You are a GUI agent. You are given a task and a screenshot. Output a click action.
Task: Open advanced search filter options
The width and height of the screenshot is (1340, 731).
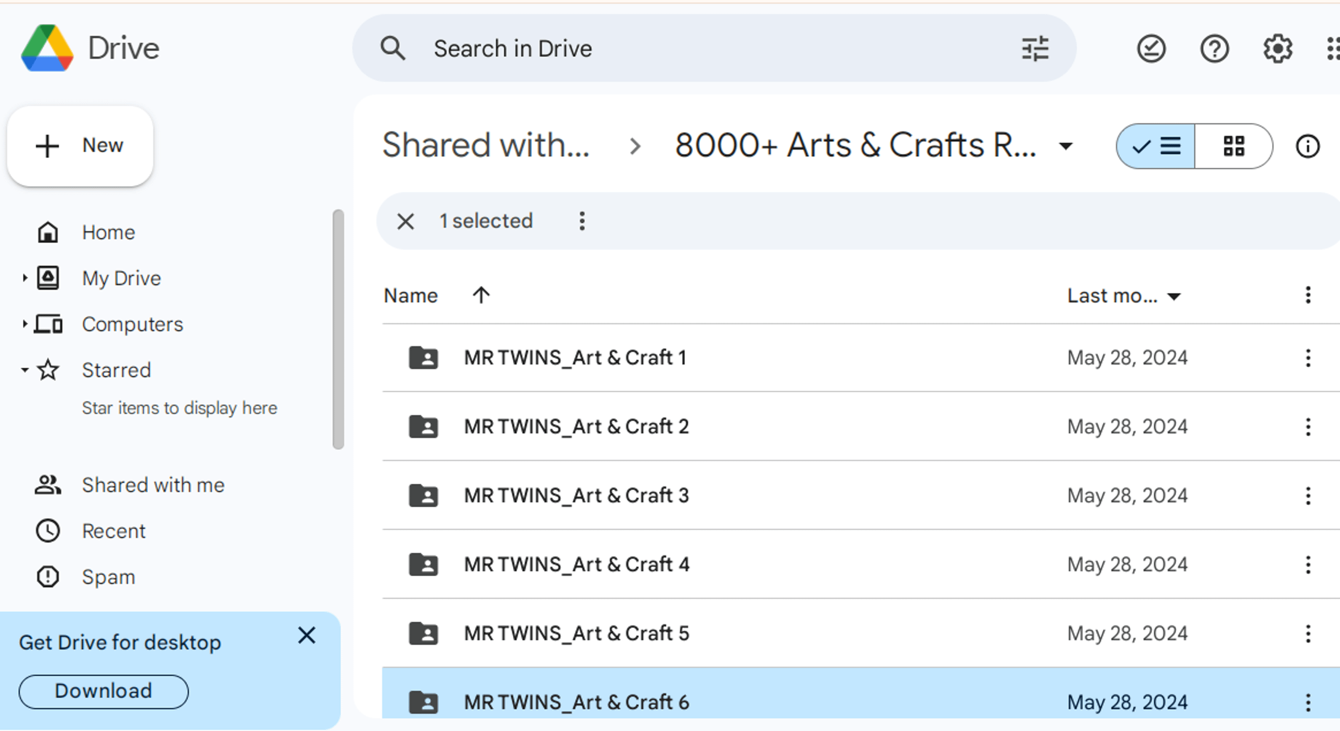coord(1035,49)
